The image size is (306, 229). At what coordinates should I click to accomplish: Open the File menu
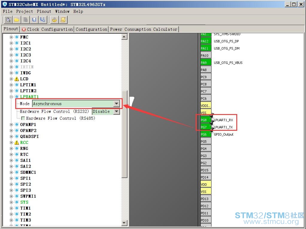tap(7, 11)
